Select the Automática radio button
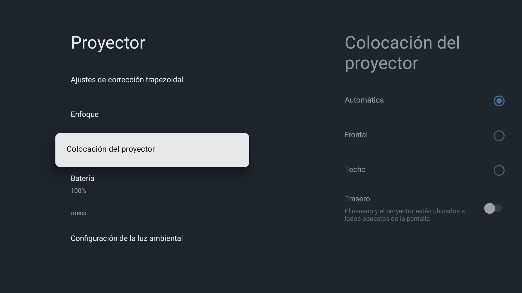This screenshot has height=293, width=522. pyautogui.click(x=499, y=101)
